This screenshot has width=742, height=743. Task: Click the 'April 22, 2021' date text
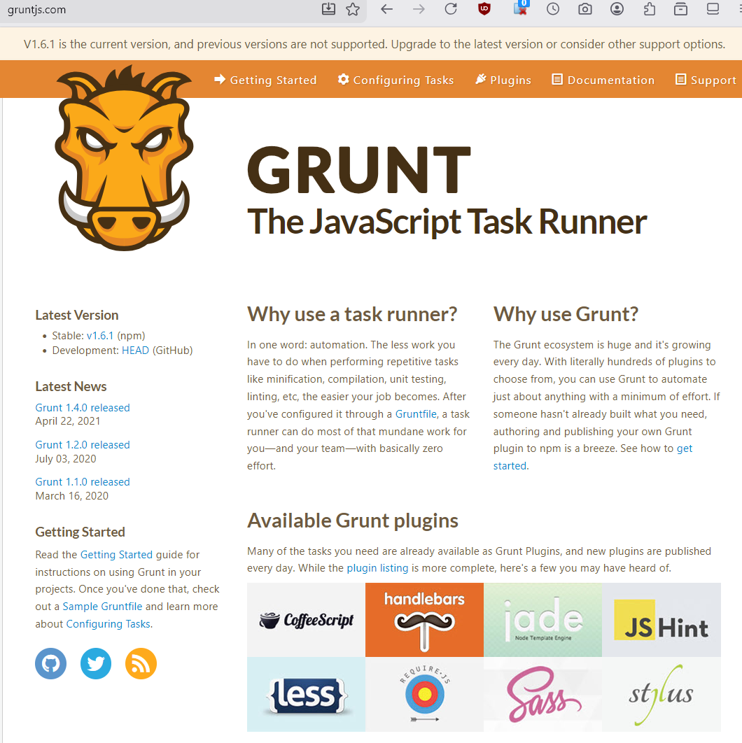68,421
